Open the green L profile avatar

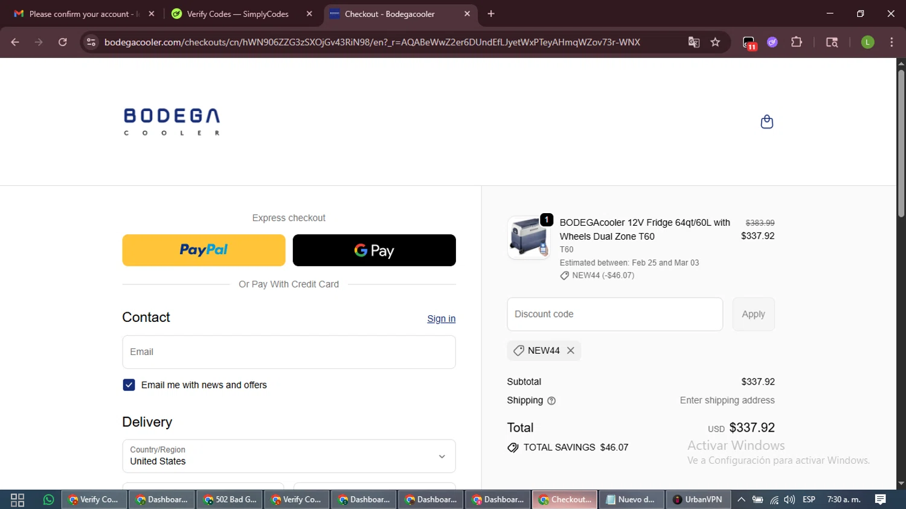coord(867,42)
